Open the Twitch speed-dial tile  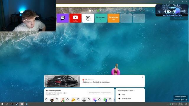(x=63, y=18)
